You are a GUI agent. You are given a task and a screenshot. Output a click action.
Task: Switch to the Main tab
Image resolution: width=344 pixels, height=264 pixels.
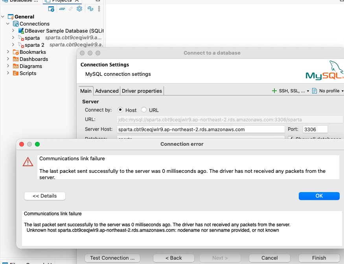[86, 91]
